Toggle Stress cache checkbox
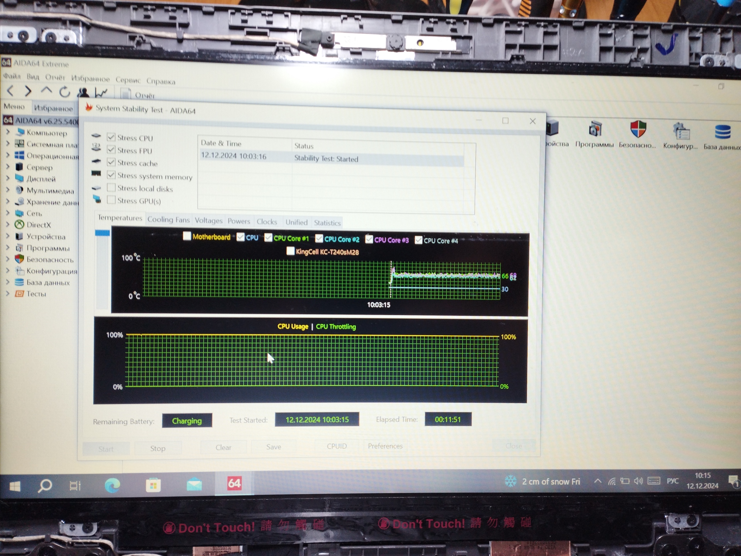This screenshot has height=556, width=741. click(x=111, y=162)
